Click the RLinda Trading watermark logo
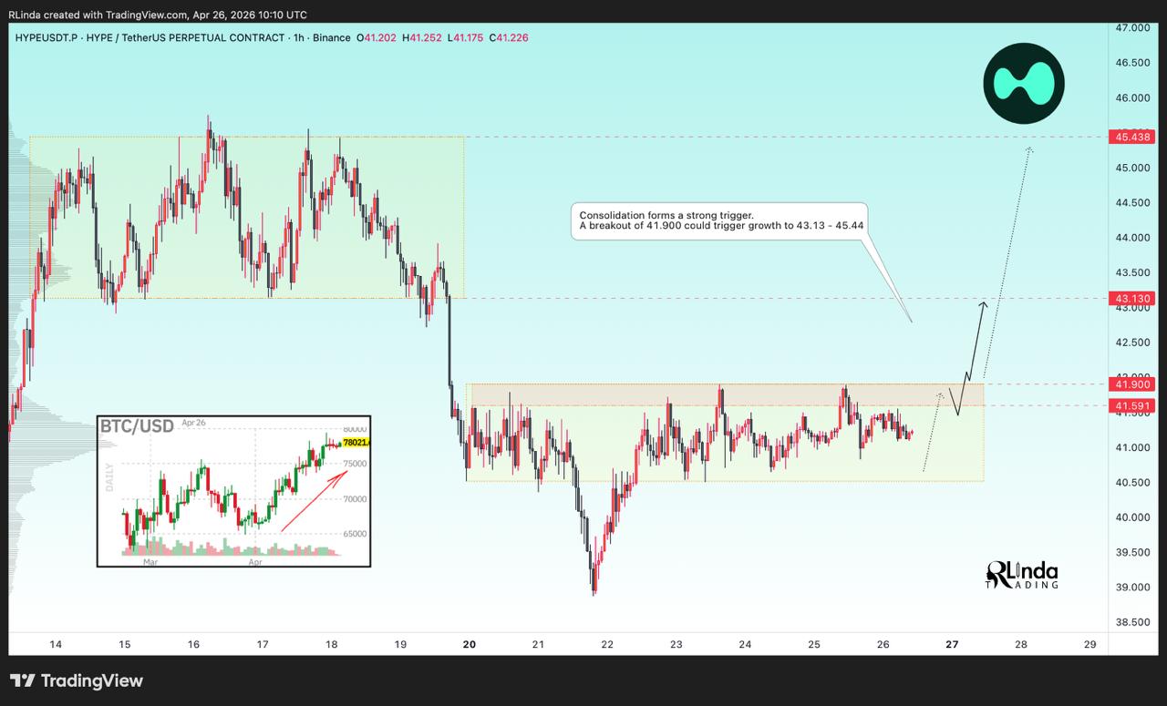The height and width of the screenshot is (706, 1167). (1022, 574)
